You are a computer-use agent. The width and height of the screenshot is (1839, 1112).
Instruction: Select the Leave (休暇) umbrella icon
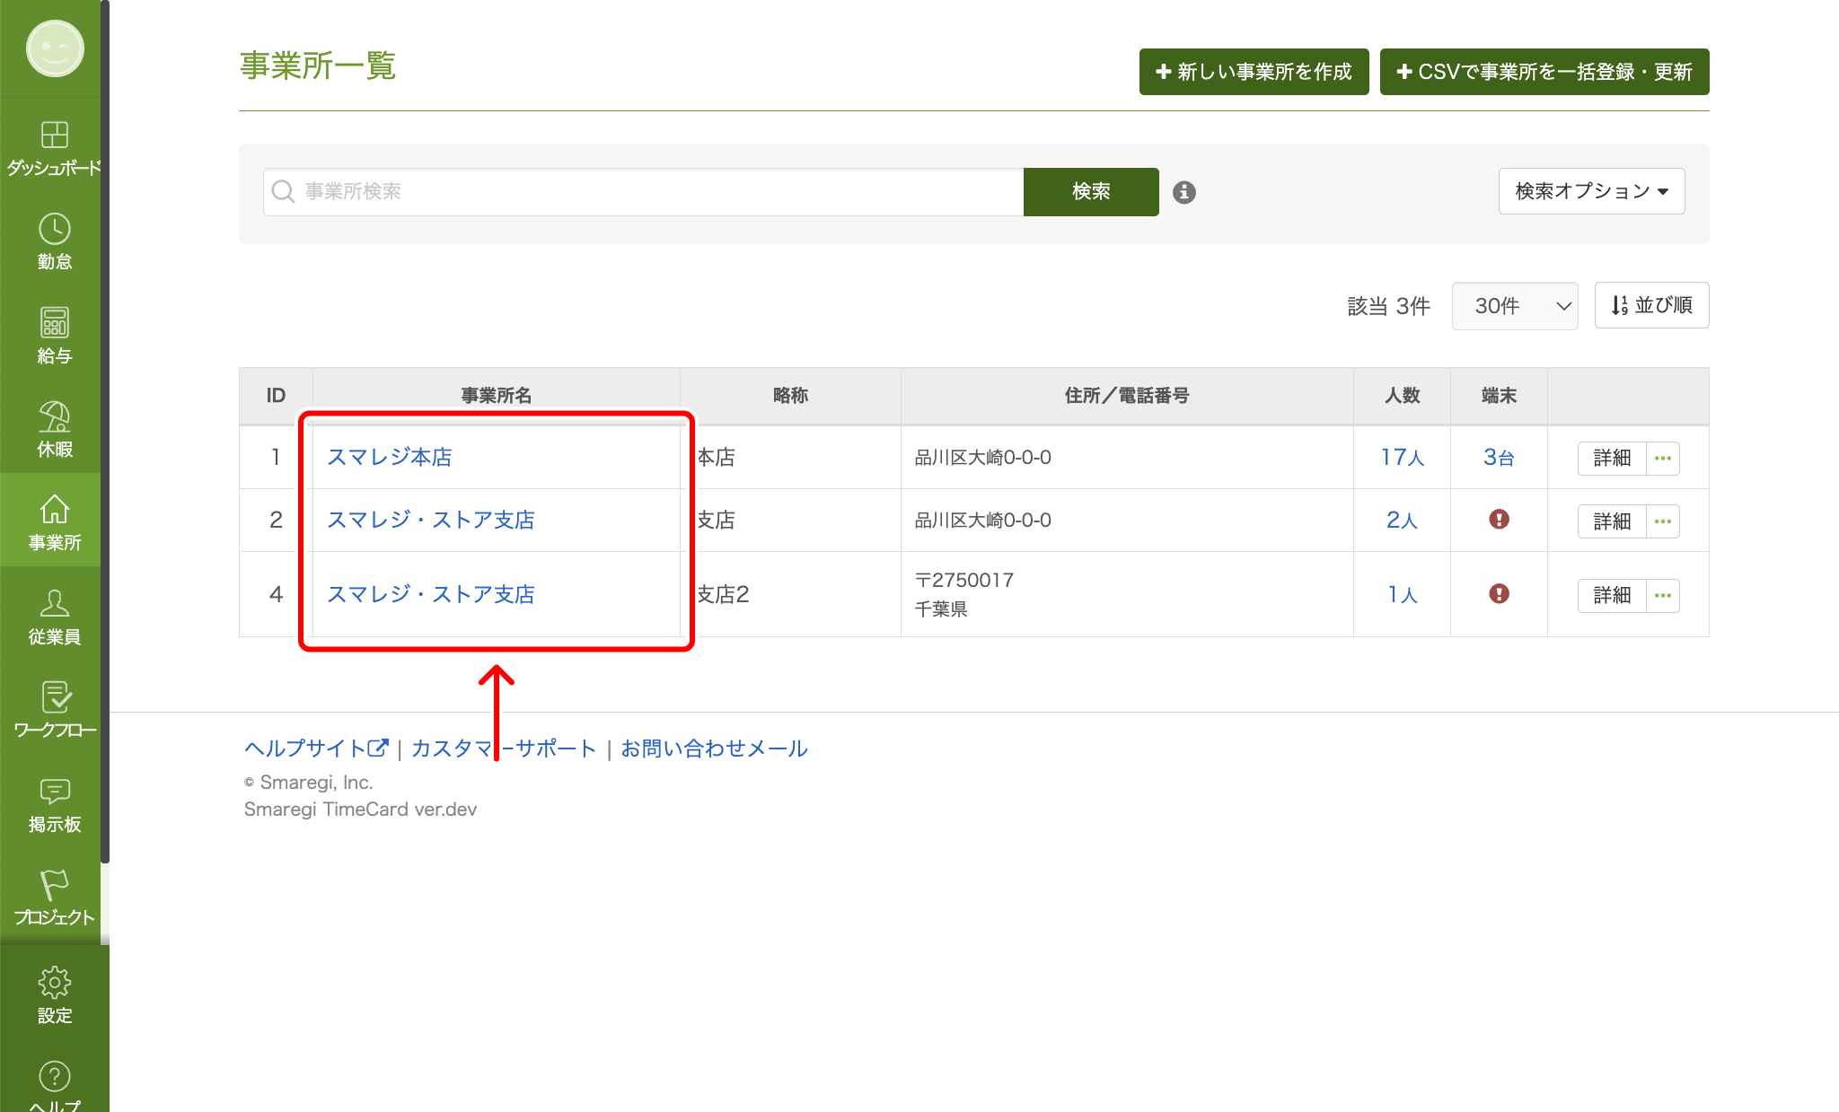(x=54, y=417)
